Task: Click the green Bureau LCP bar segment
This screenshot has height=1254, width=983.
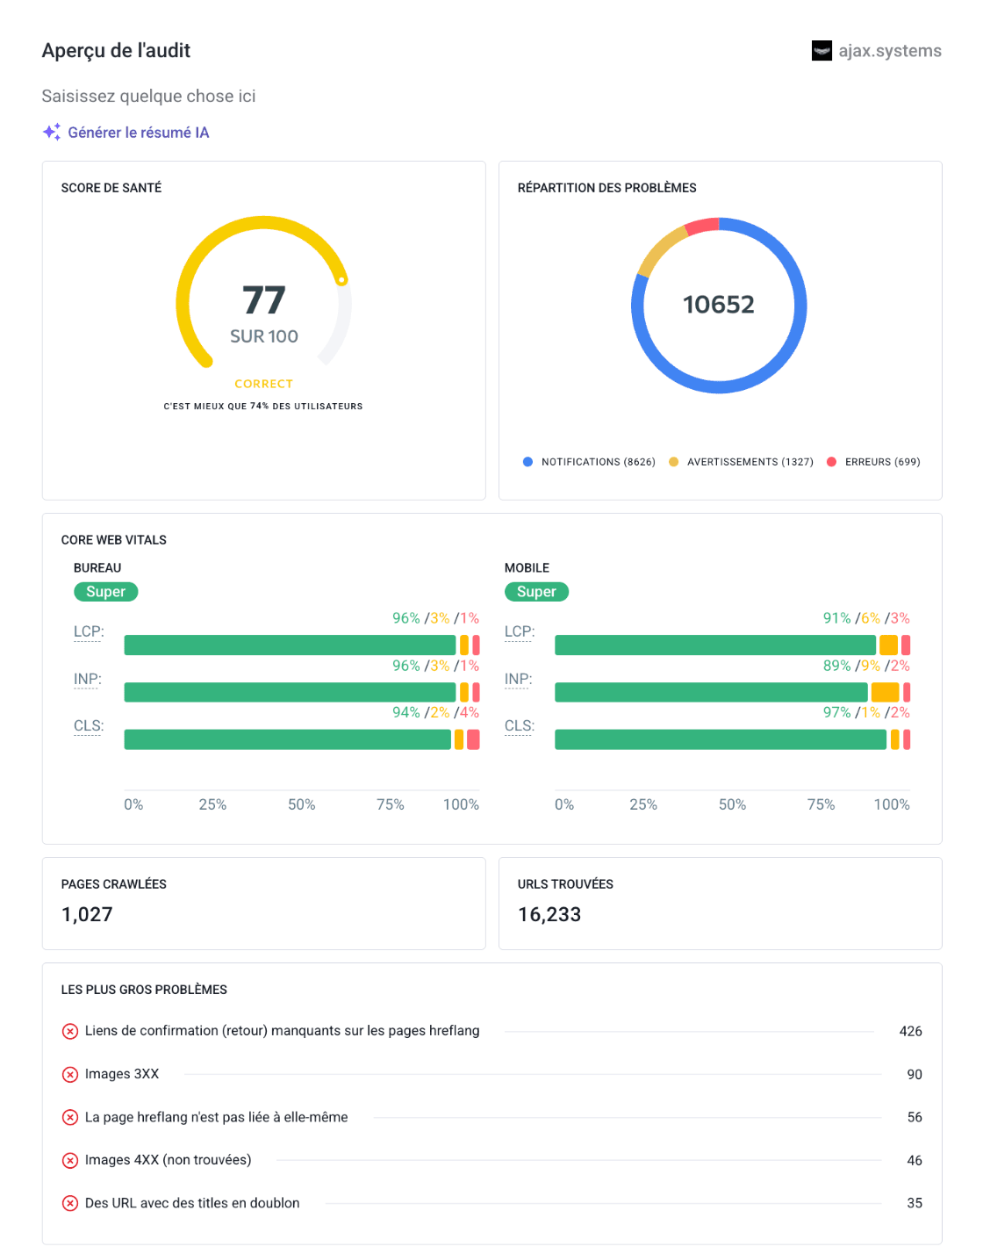Action: point(291,645)
